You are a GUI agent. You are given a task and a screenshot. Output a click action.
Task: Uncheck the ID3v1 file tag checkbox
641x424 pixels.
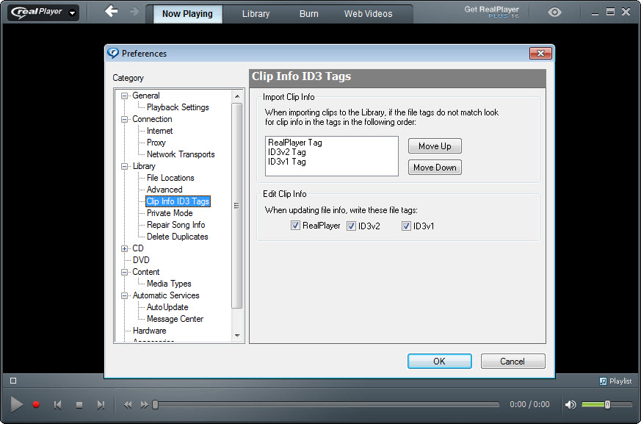click(406, 226)
